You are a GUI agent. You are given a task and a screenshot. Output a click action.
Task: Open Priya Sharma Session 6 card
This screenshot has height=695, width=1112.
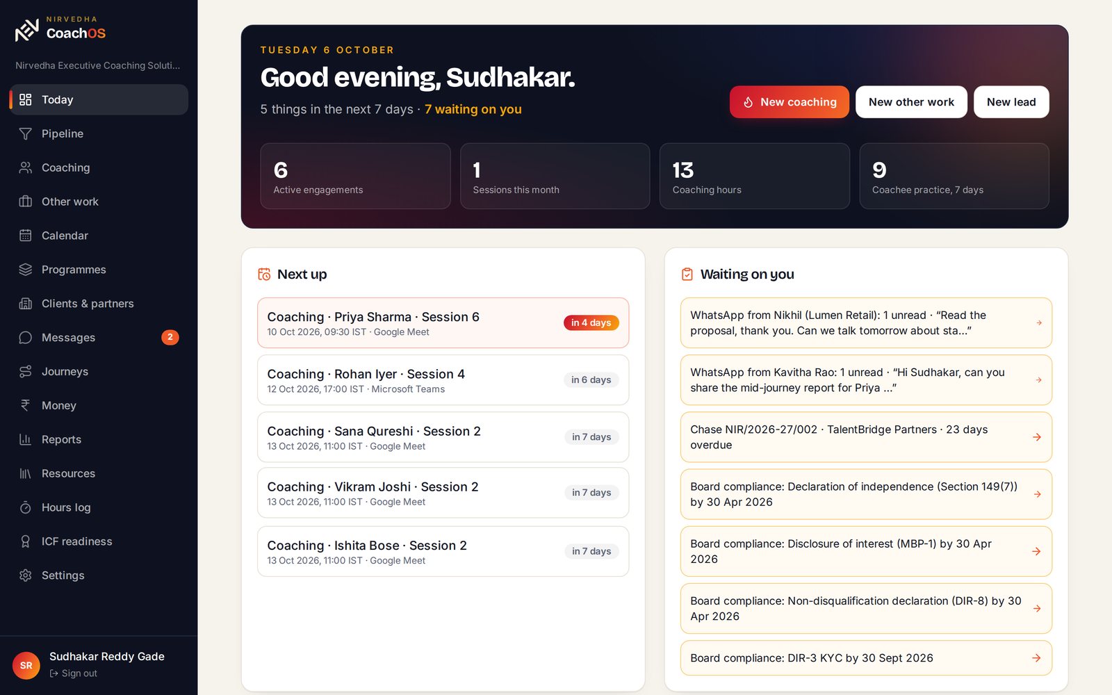click(x=443, y=323)
